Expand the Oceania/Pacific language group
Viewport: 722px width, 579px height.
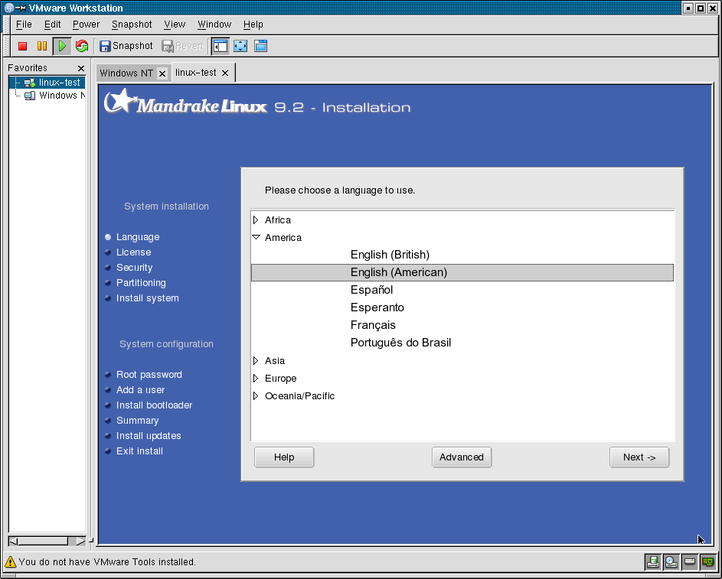[256, 396]
